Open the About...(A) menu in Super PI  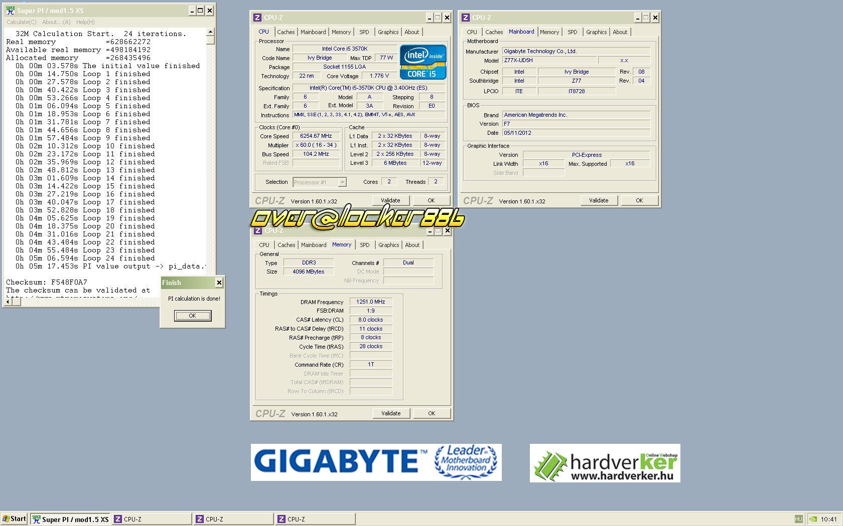[x=56, y=22]
